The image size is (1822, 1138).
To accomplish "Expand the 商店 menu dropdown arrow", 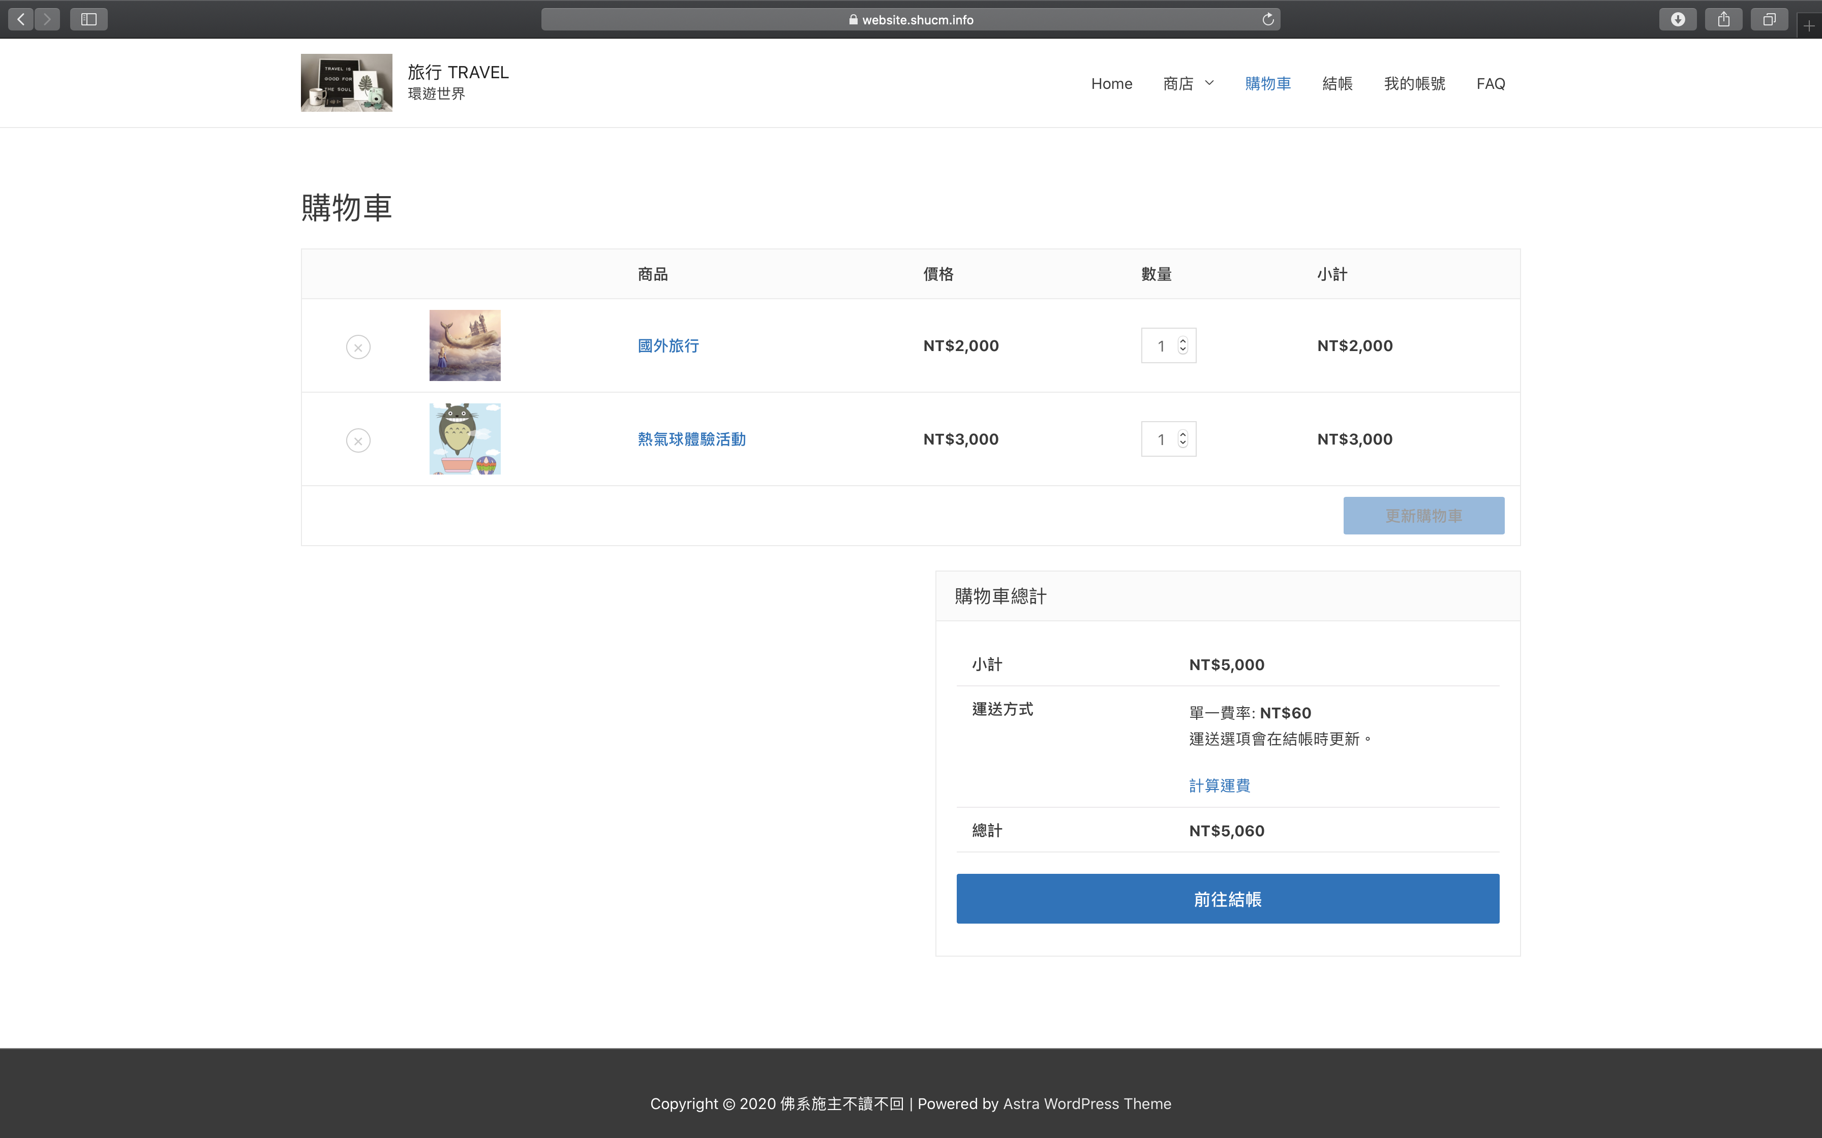I will click(1210, 83).
